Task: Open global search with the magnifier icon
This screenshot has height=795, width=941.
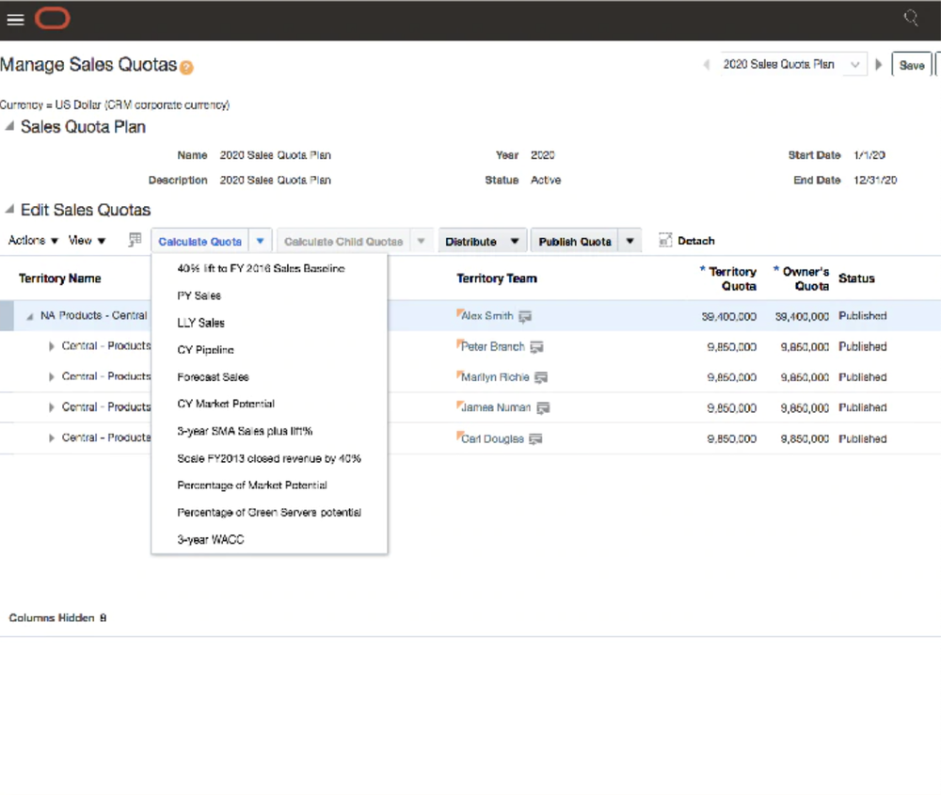Action: click(x=912, y=17)
